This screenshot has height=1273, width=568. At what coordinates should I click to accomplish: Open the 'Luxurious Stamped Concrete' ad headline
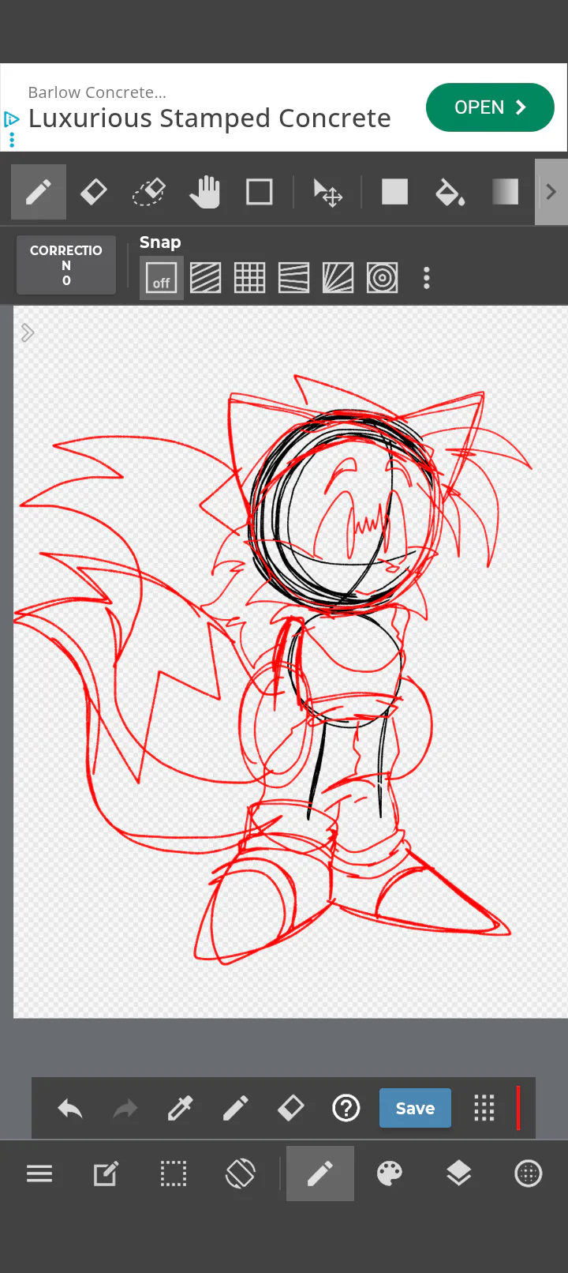tap(210, 118)
